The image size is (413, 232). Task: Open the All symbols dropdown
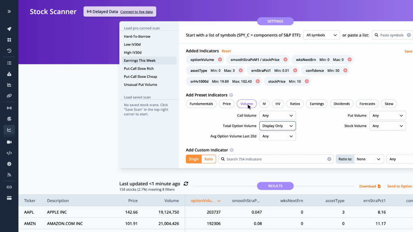pos(321,35)
